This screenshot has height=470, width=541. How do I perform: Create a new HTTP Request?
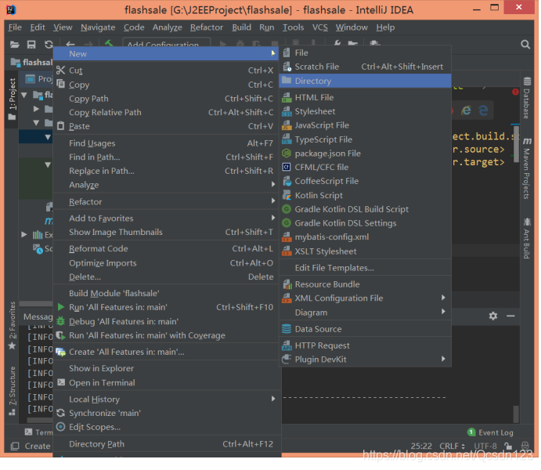pos(365,345)
